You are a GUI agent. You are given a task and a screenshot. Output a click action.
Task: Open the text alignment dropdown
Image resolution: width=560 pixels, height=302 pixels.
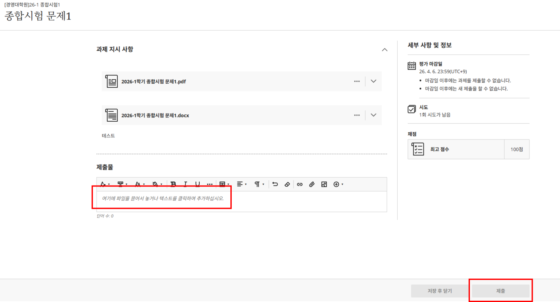[x=241, y=184]
